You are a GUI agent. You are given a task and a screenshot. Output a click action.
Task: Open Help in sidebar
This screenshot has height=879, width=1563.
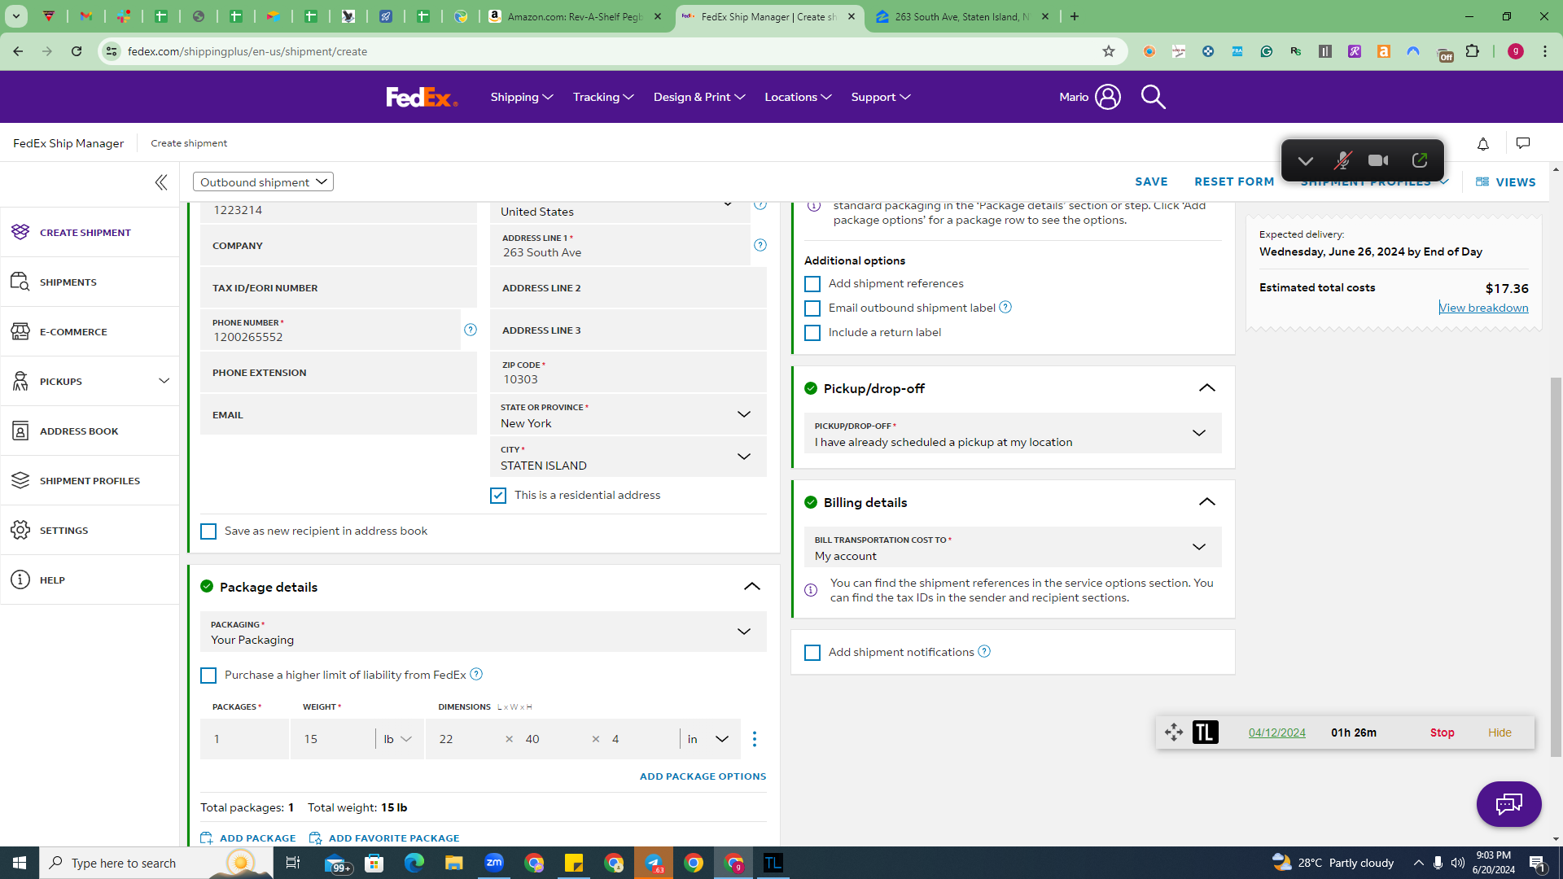(x=90, y=580)
